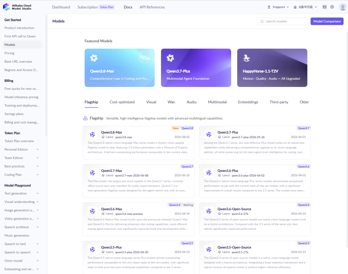
Task: Switch to the Older tab
Action: 304,102
